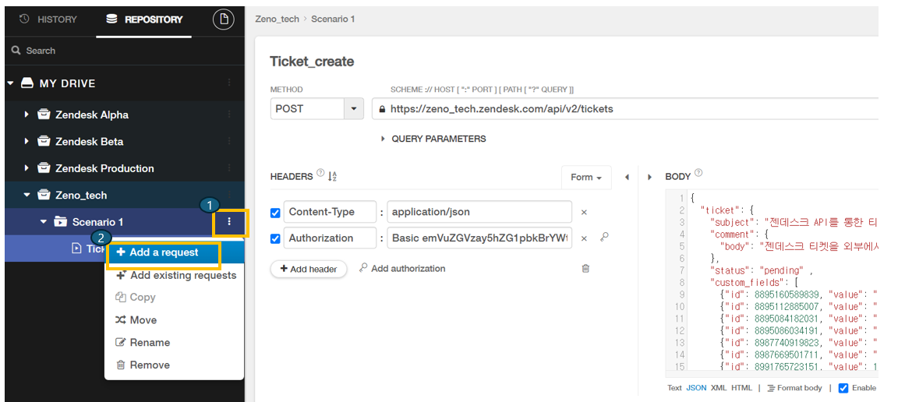Expand the Zendesk Alpha project tree
898x402 pixels.
27,115
